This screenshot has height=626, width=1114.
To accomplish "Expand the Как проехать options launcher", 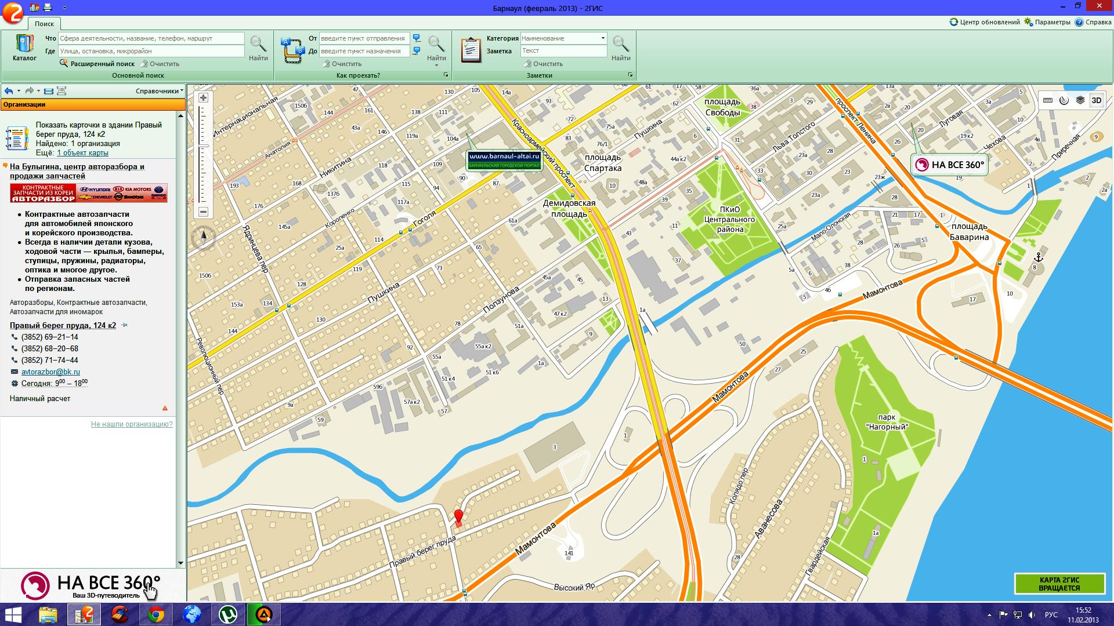I will click(446, 75).
